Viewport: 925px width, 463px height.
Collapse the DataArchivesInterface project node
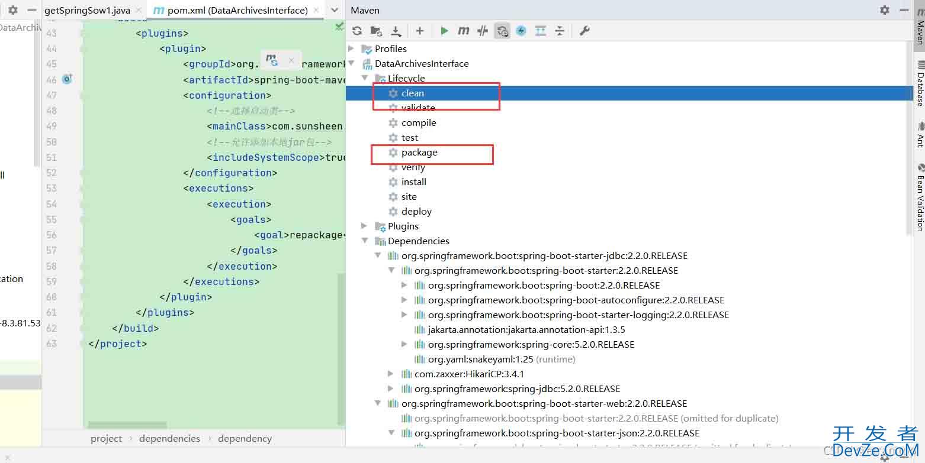point(352,63)
